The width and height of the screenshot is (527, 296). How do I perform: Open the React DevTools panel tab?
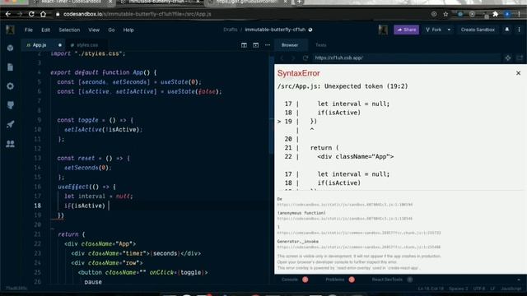pos(387,280)
